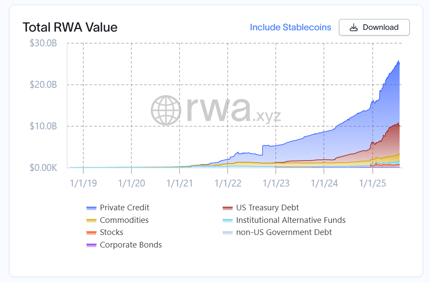Click the Download button

pos(374,27)
